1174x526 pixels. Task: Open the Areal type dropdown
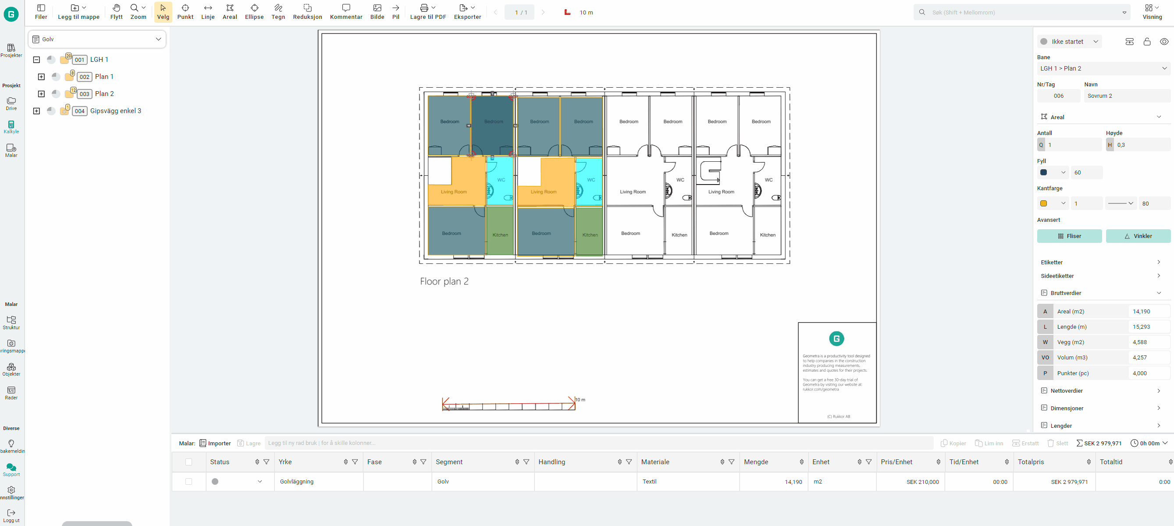tap(1103, 117)
